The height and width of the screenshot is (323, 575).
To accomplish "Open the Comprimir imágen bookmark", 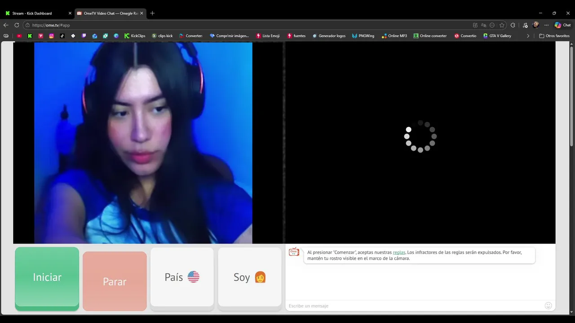I will [229, 36].
